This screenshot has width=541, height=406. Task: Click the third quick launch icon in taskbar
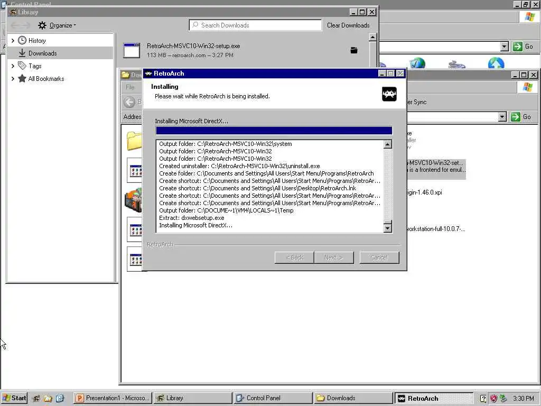[x=60, y=399]
